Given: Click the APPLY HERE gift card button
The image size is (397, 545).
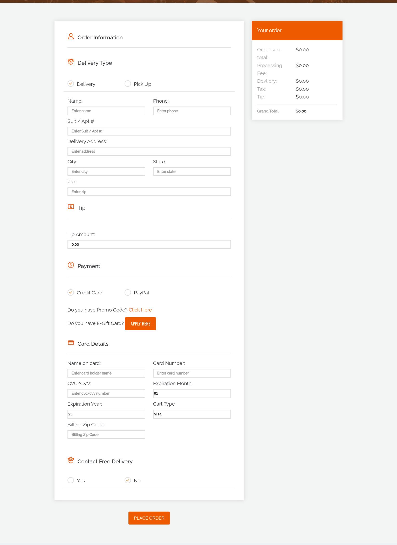Looking at the screenshot, I should pos(140,324).
